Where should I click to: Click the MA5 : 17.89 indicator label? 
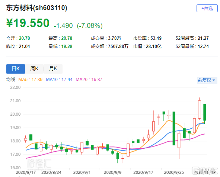click(30, 80)
